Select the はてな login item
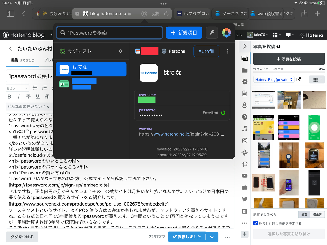Image resolution: width=327 pixels, height=245 pixels. pos(91,69)
